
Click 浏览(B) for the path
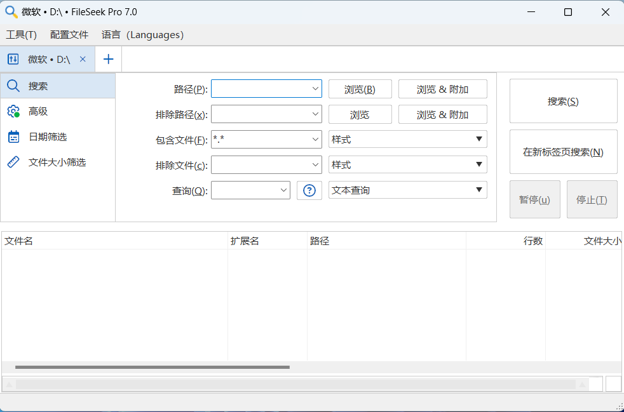[360, 89]
